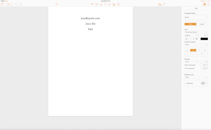Click the Text panel header tab
This screenshot has height=130, width=211.
[196, 8]
